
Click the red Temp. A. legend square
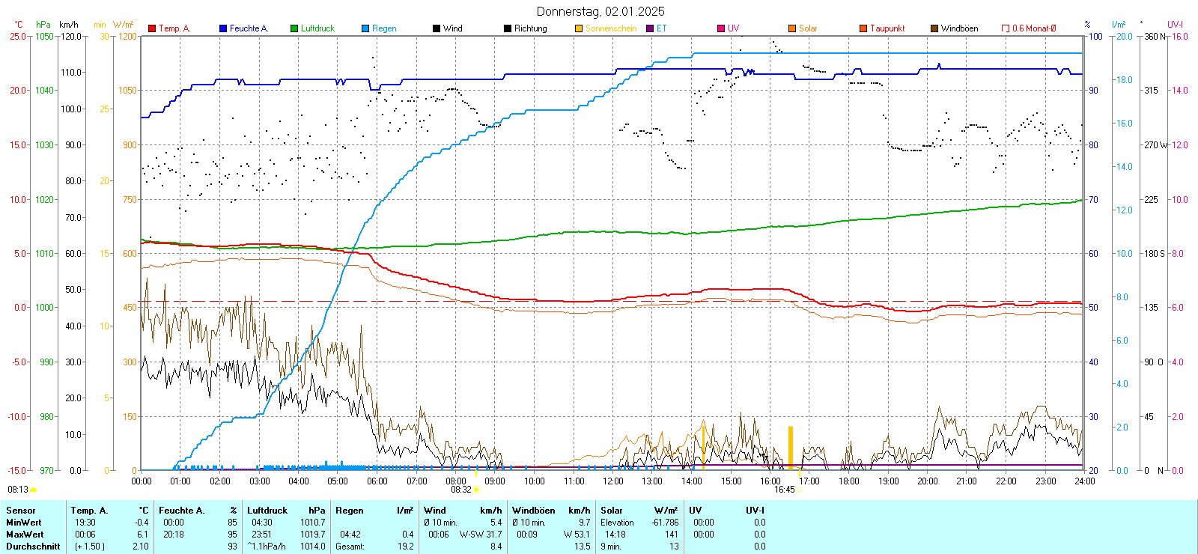point(152,28)
